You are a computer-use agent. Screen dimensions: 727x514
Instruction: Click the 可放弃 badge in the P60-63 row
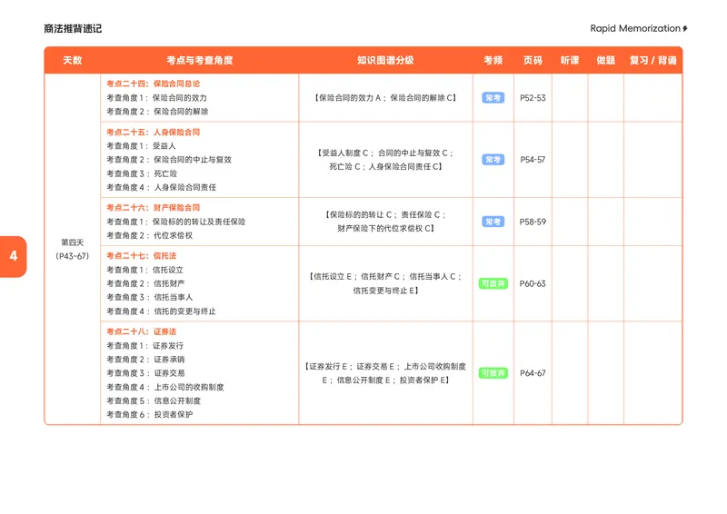click(x=493, y=283)
